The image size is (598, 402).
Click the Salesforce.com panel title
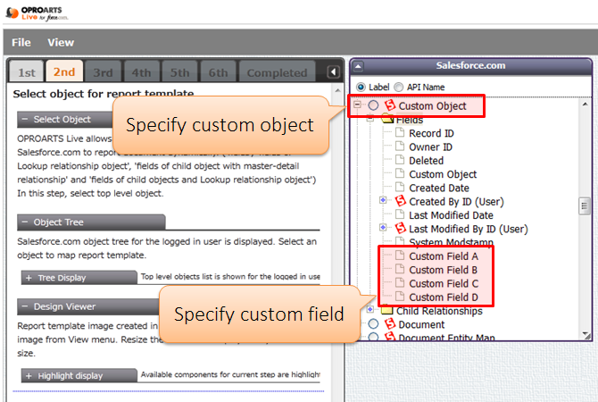click(x=470, y=65)
